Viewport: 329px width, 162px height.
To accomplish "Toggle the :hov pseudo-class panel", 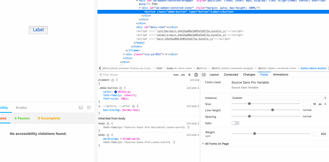I will click(x=176, y=75).
